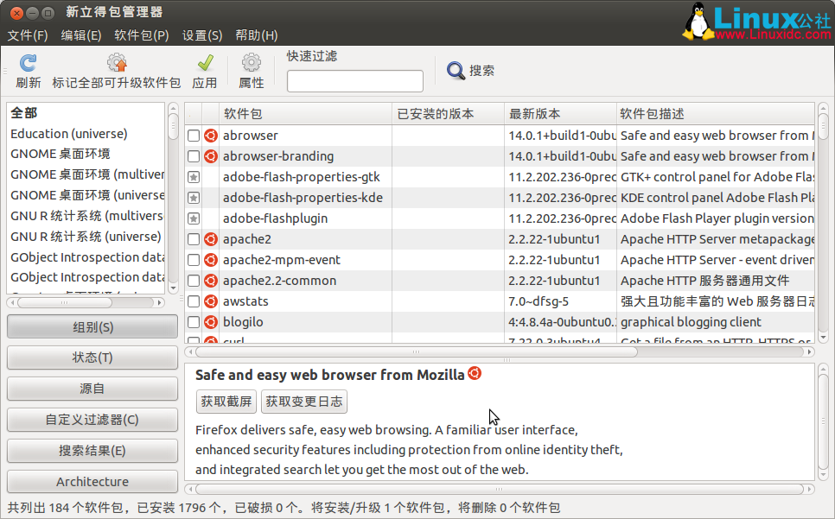This screenshot has width=835, height=519.
Task: Click the package table horizontal scrollbar thumb
Action: [x=417, y=352]
